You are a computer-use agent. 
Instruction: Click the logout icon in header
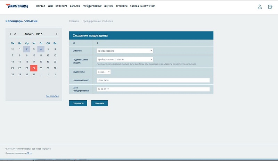pos(270,7)
